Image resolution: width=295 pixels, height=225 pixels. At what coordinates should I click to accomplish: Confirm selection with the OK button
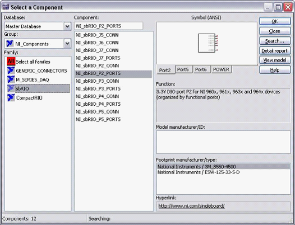pyautogui.click(x=275, y=21)
